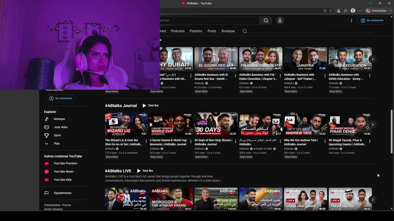Open YouTube Music icon in sidebar

point(46,172)
